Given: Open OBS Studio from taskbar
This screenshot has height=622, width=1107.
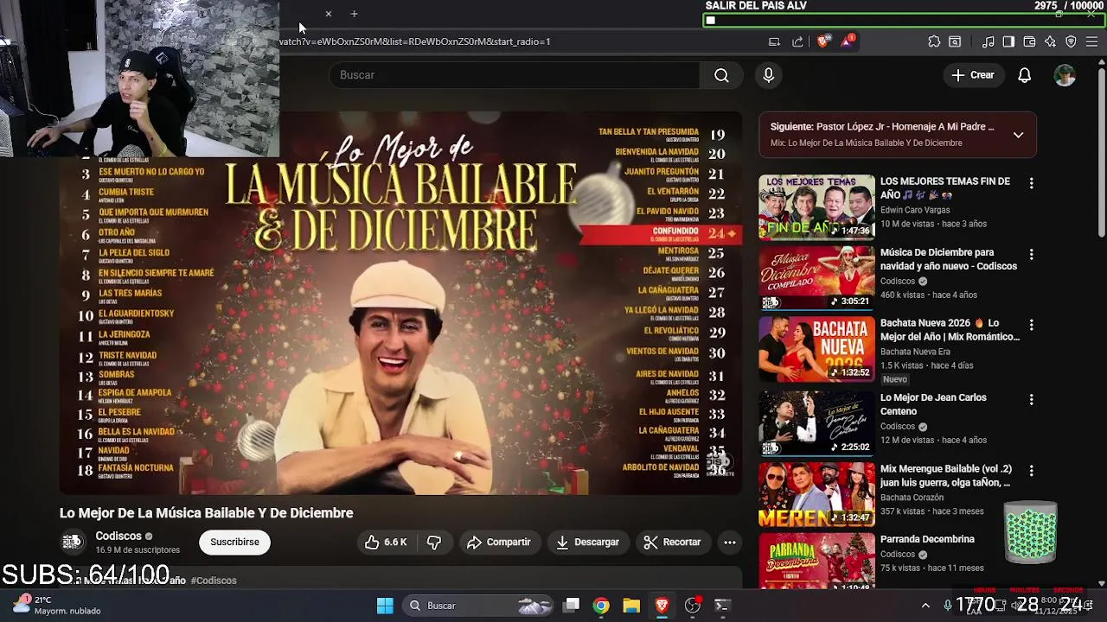Looking at the screenshot, I should 692,606.
